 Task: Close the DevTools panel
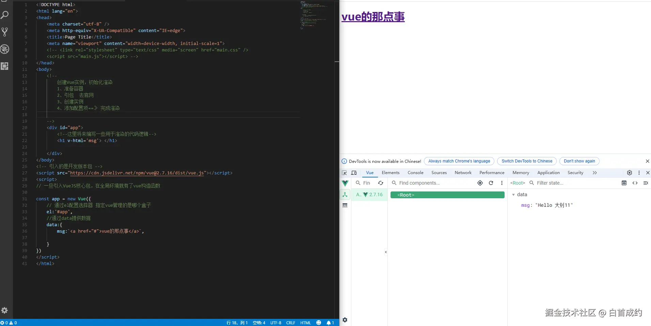[x=648, y=173]
